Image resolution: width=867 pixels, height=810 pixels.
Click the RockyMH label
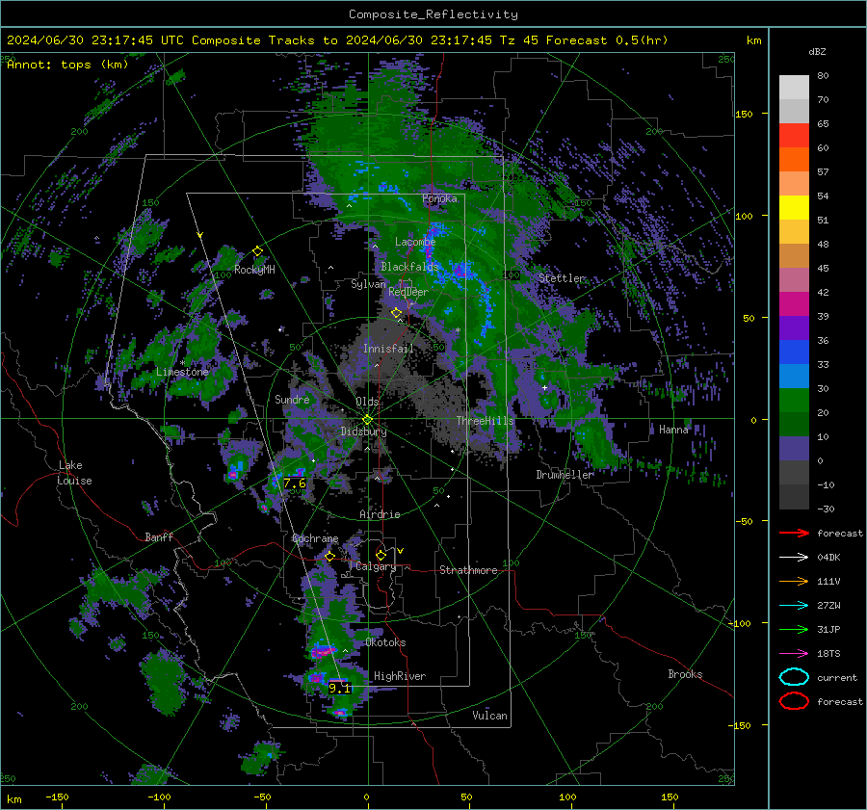coord(254,270)
